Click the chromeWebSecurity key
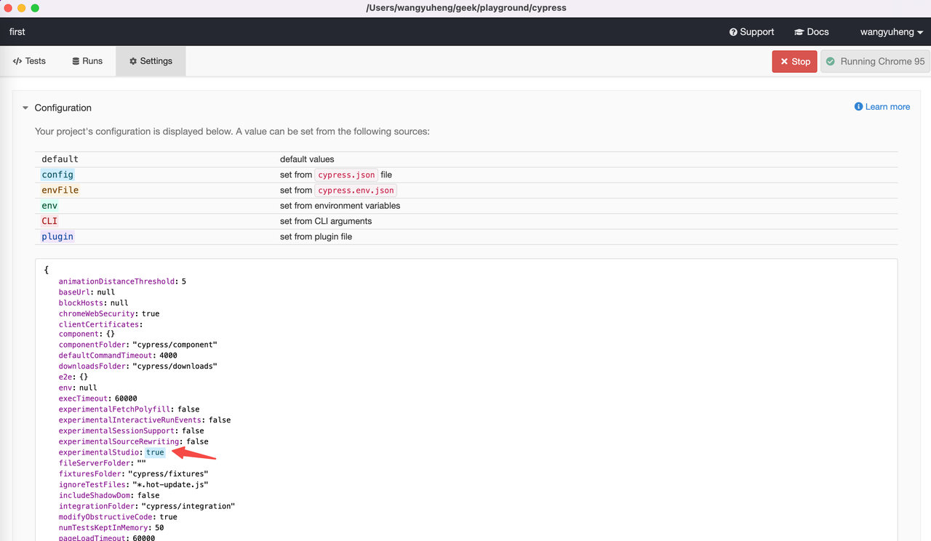Image resolution: width=931 pixels, height=541 pixels. coord(97,313)
